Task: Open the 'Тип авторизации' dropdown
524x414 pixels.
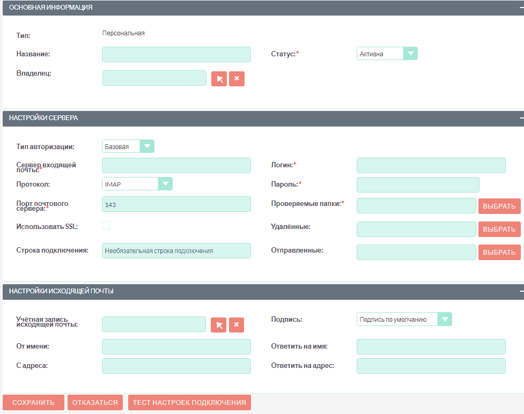Action: tap(128, 146)
